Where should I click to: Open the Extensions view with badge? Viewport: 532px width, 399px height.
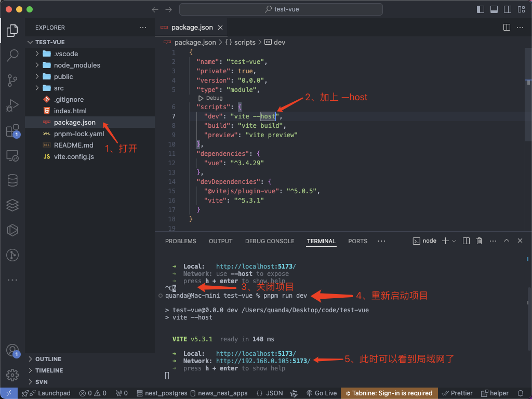tap(13, 130)
